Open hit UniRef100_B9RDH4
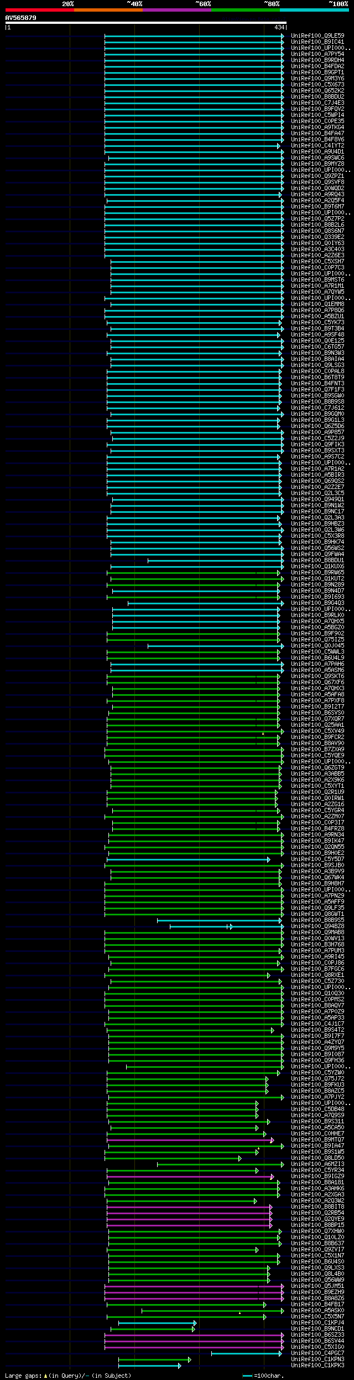Screen dimensions: 354x1380 tap(317, 60)
